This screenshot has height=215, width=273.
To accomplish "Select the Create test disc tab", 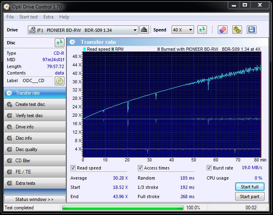I will click(35, 104).
